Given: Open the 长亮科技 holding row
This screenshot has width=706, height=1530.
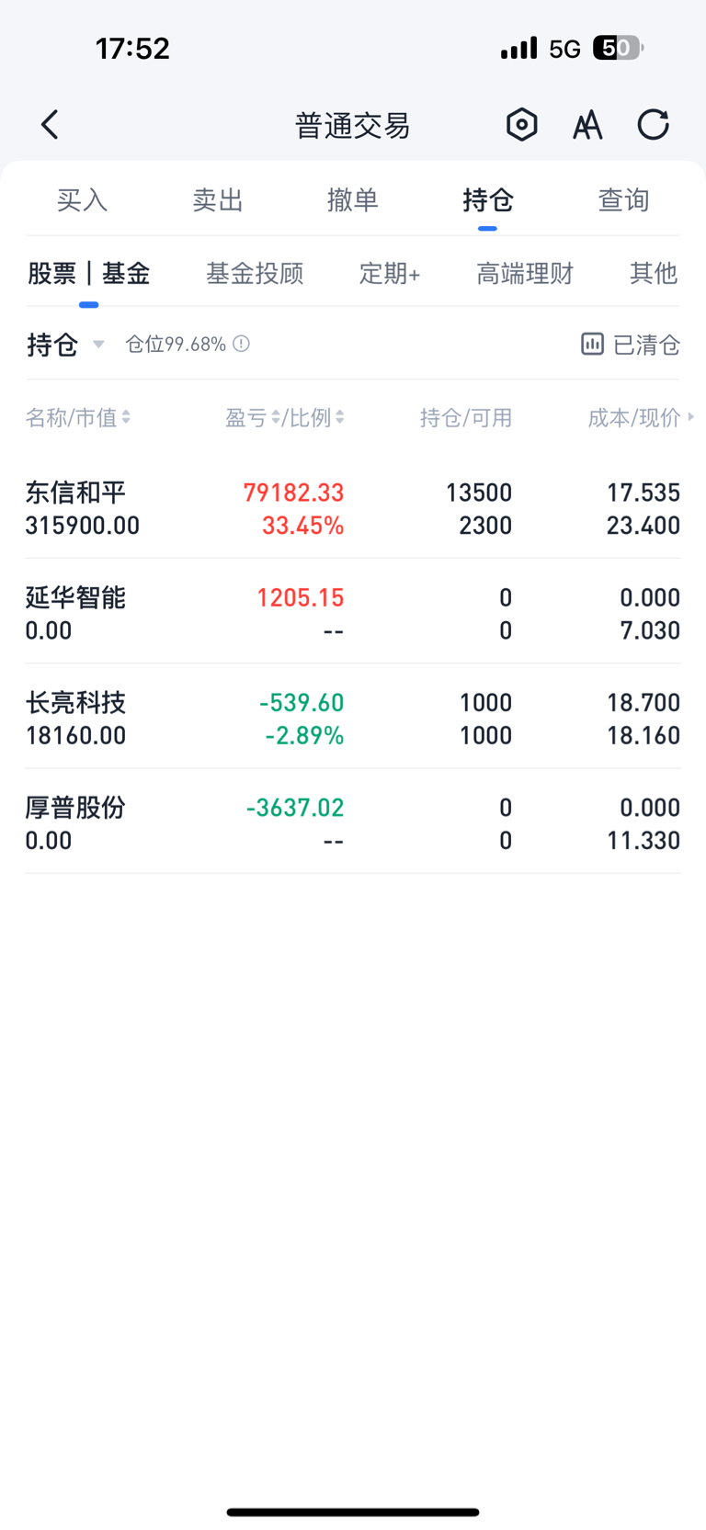Looking at the screenshot, I should point(353,719).
